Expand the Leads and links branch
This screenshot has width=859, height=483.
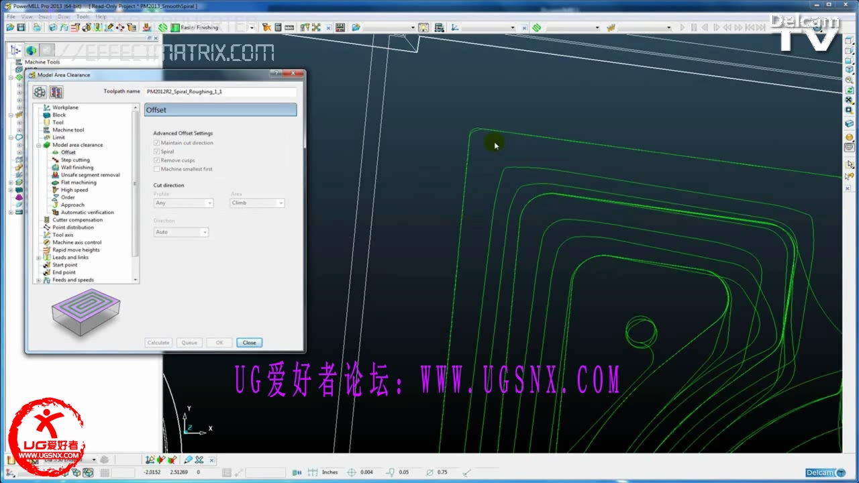pos(38,258)
